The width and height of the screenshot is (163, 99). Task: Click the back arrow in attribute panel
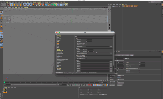coord(150,51)
